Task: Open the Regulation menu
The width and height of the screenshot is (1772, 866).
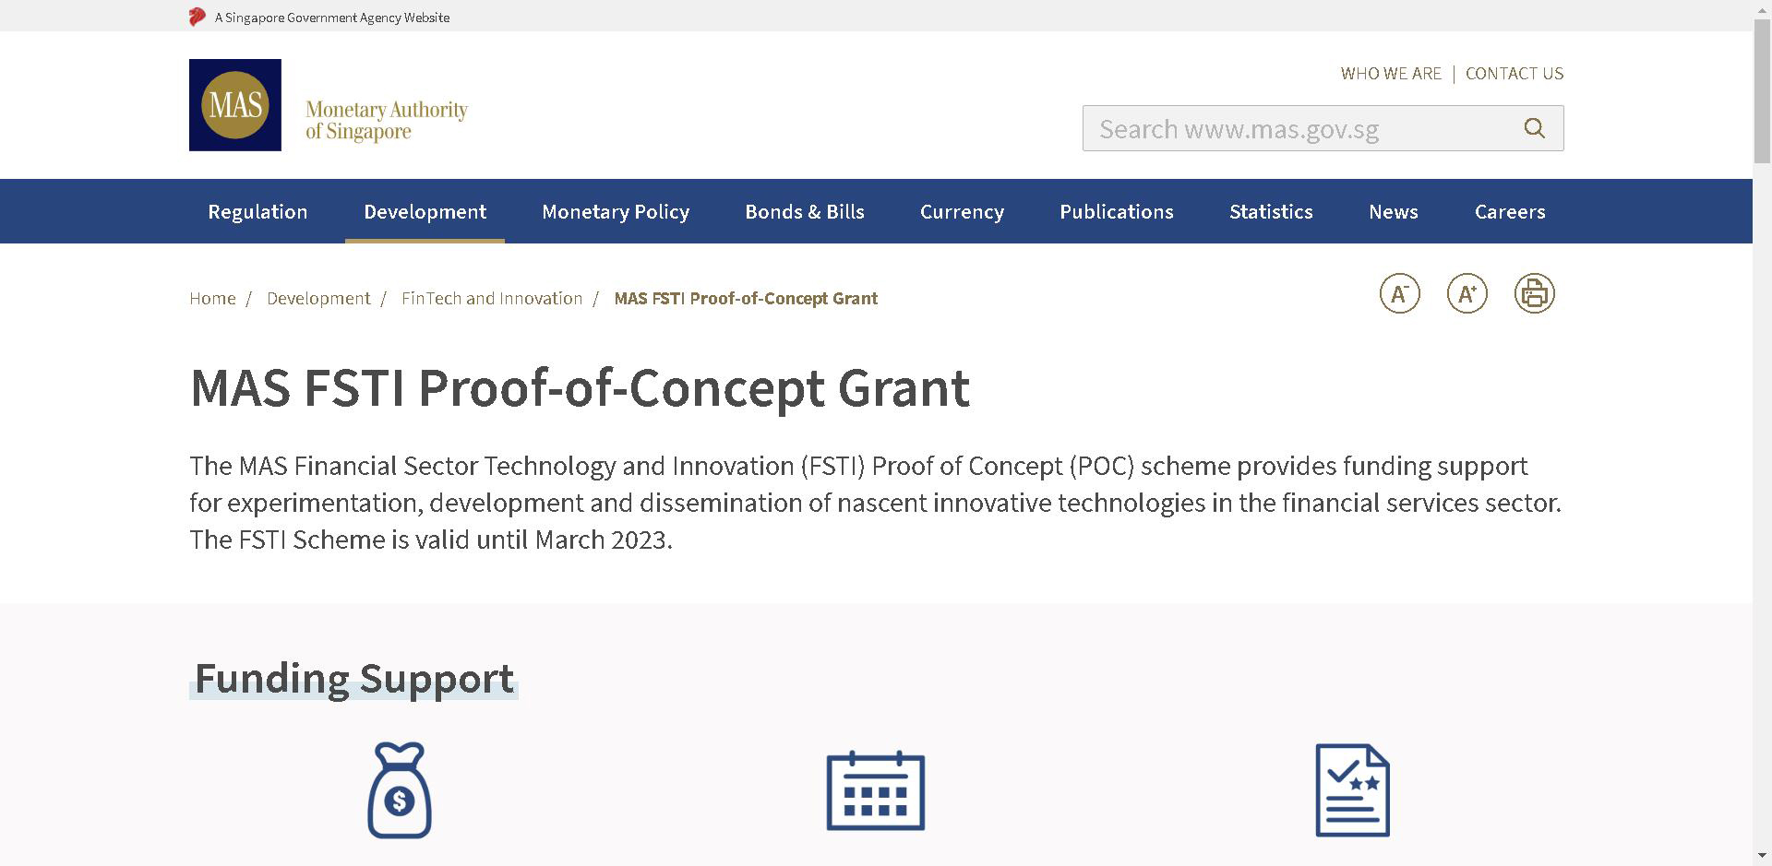Action: [x=257, y=211]
